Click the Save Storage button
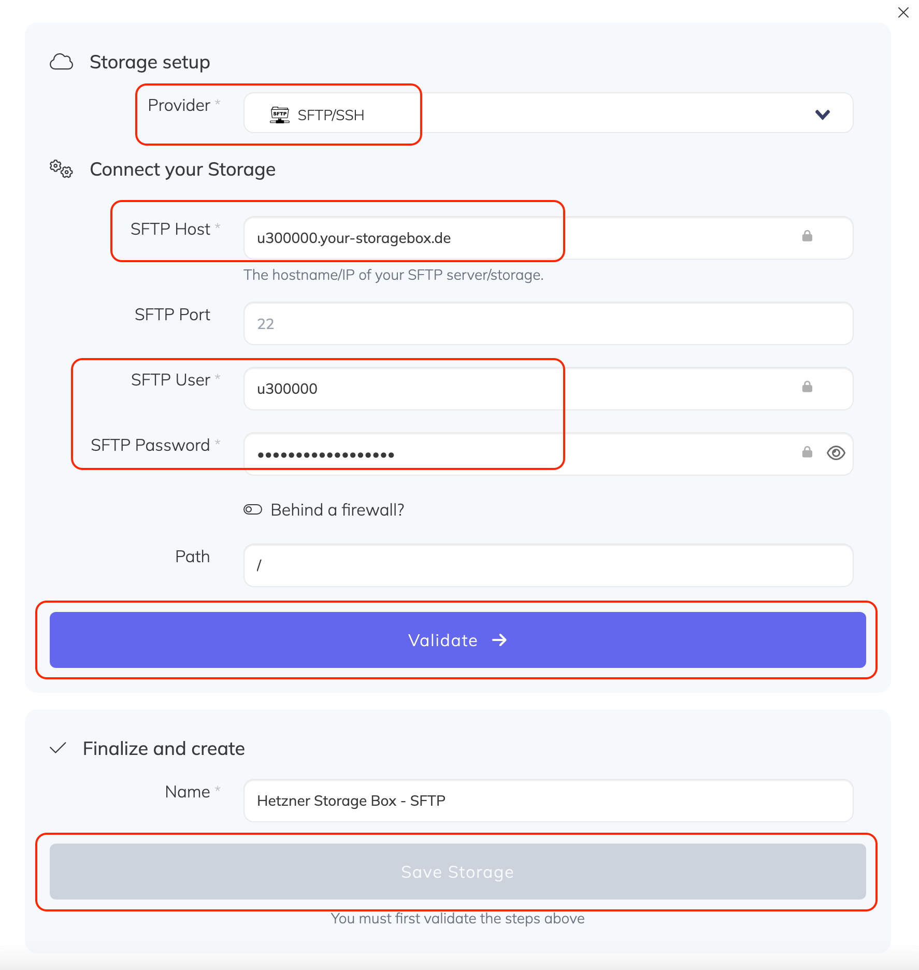This screenshot has height=970, width=919. coord(457,872)
